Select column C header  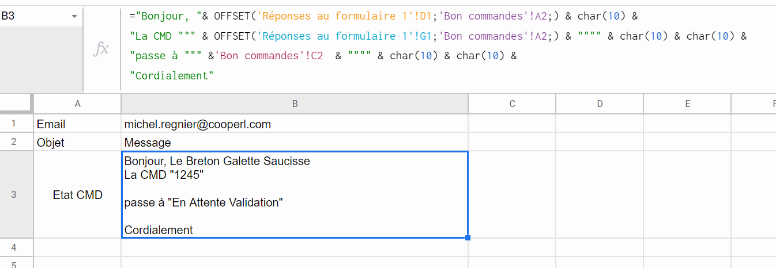coord(512,104)
